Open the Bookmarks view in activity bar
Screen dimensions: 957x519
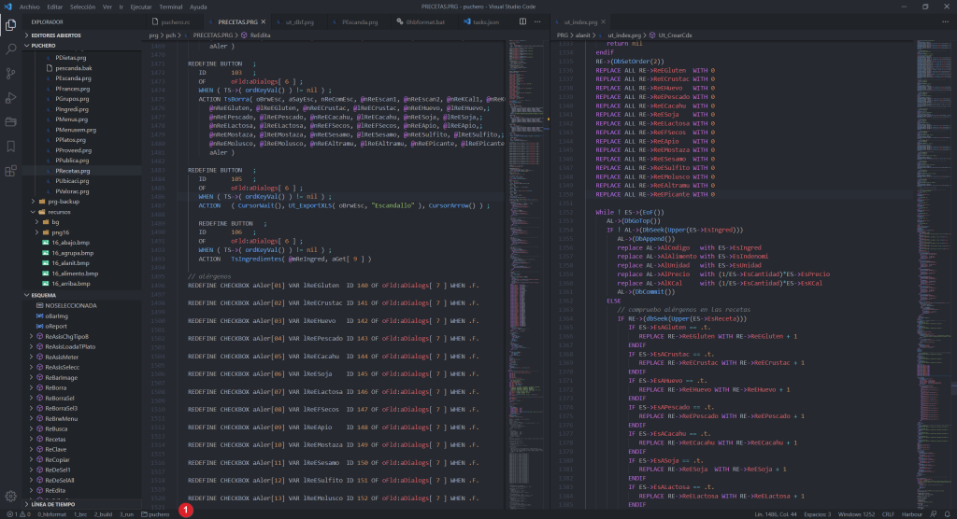[11, 147]
